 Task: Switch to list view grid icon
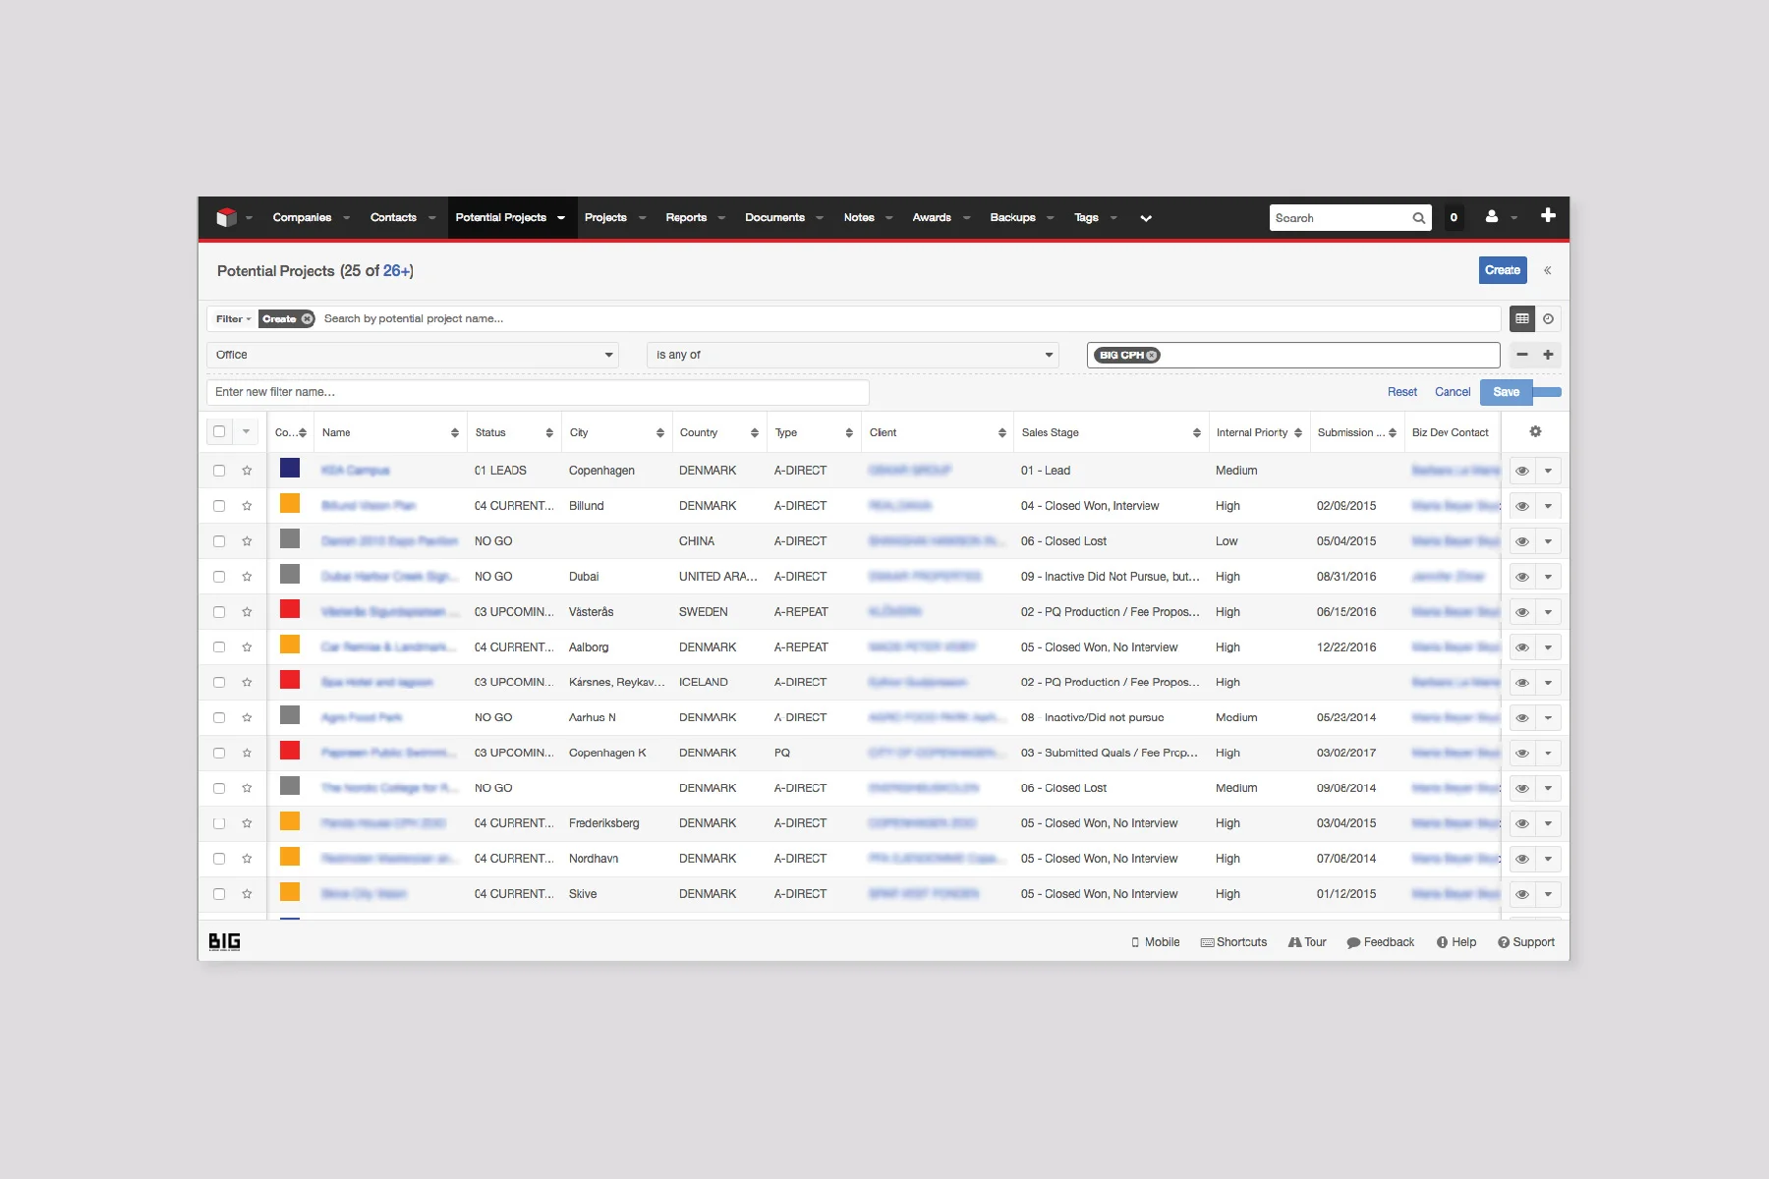point(1522,318)
